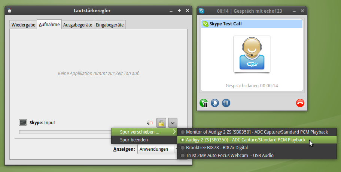Select Monitor of Audigy 2 ZS source
Image resolution: width=341 pixels, height=172 pixels.
point(257,132)
